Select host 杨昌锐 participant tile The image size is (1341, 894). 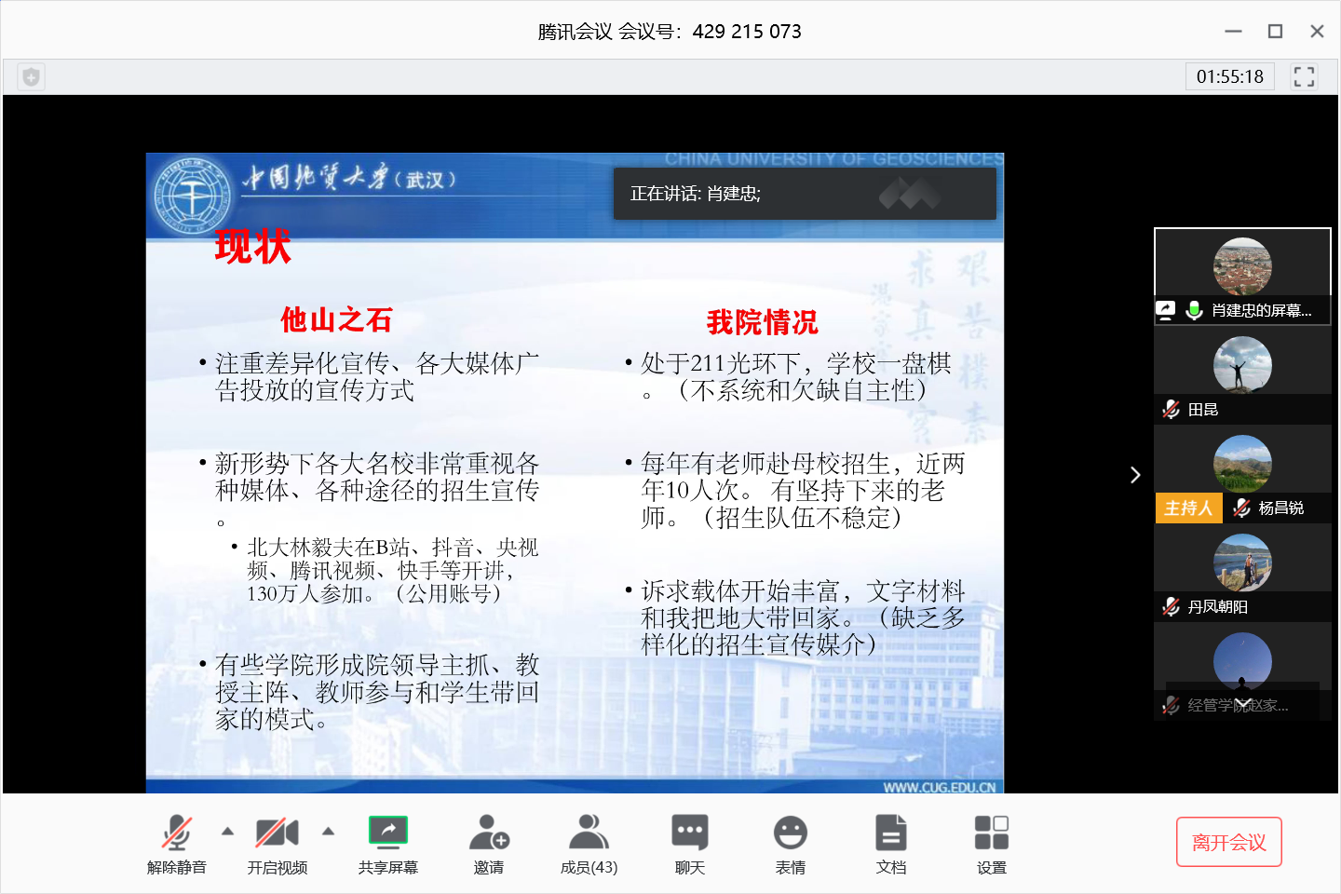(x=1242, y=474)
